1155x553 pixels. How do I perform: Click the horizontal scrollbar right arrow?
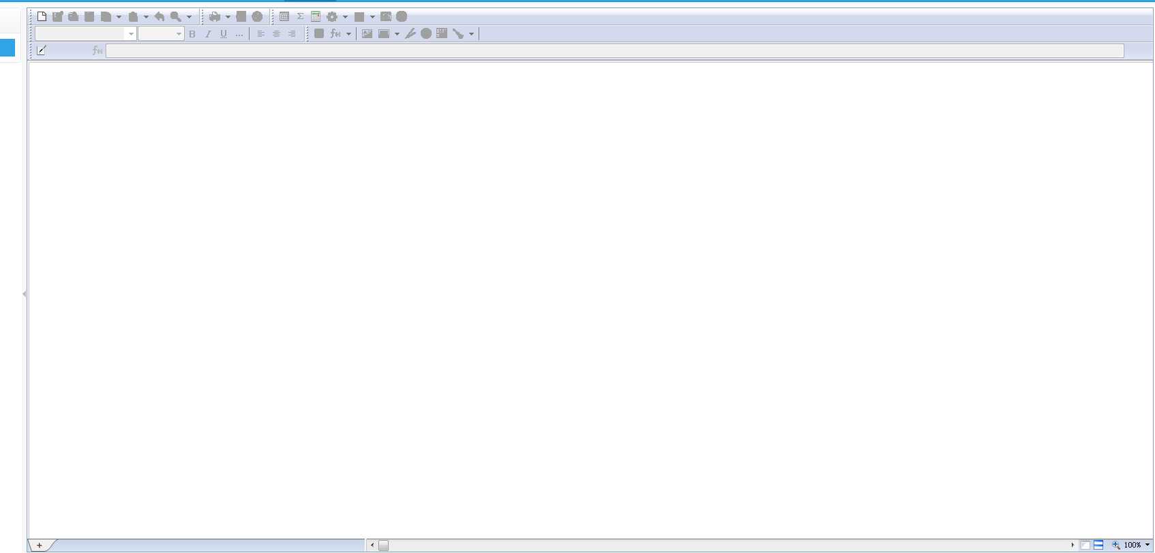[x=1072, y=545]
